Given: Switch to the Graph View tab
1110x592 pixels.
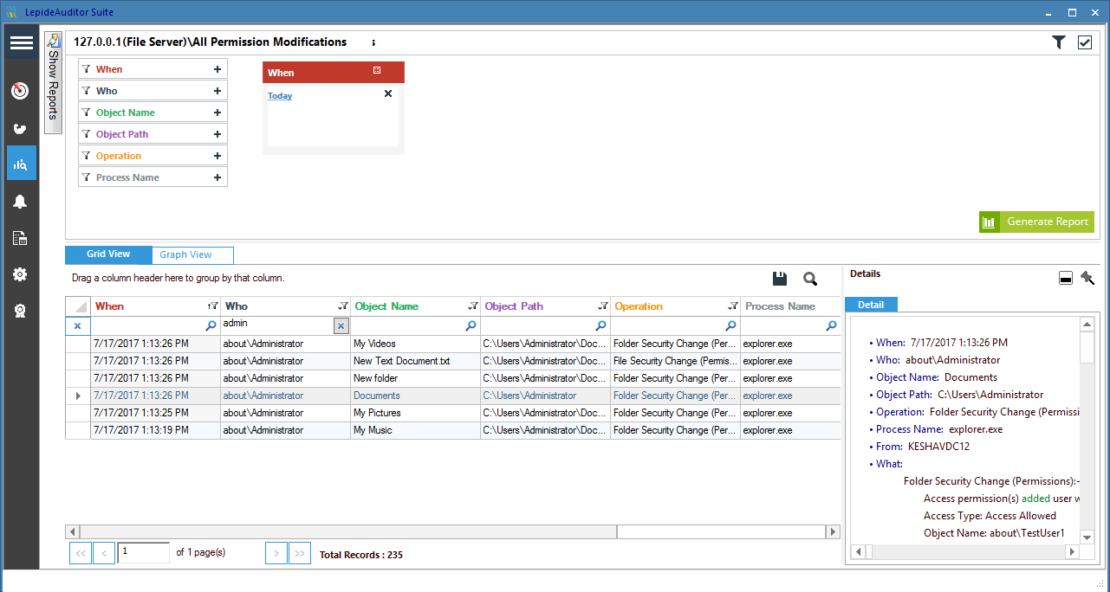Looking at the screenshot, I should [192, 255].
